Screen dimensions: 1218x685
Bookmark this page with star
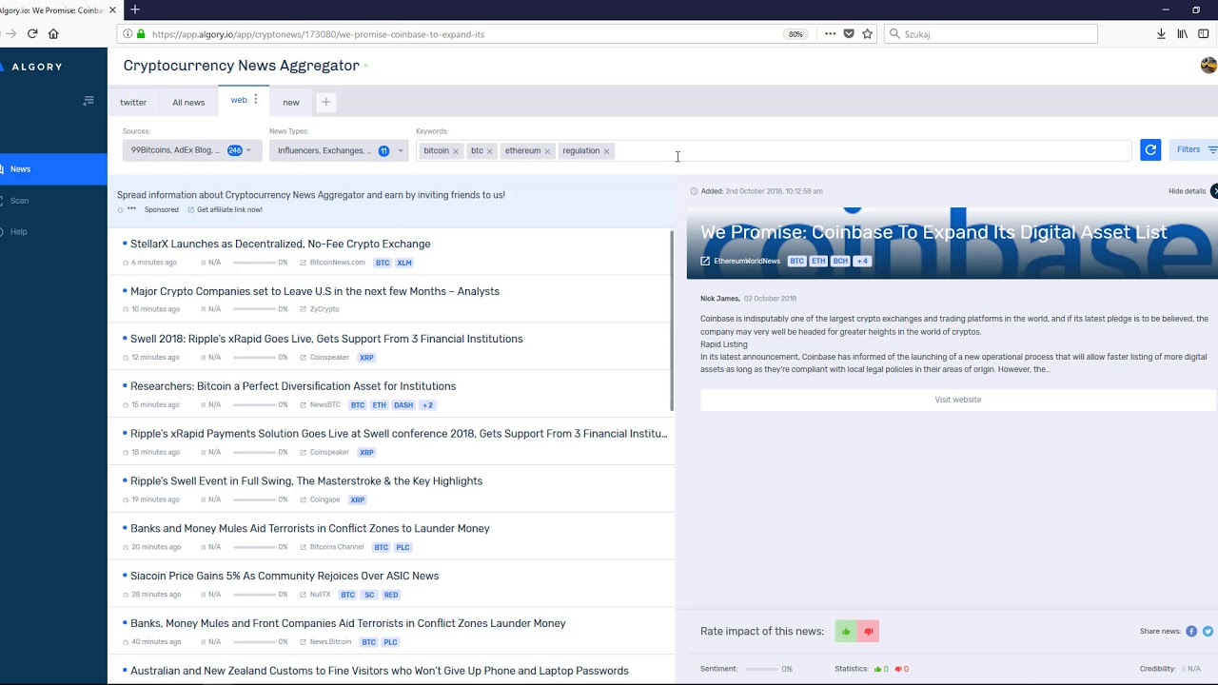867,33
